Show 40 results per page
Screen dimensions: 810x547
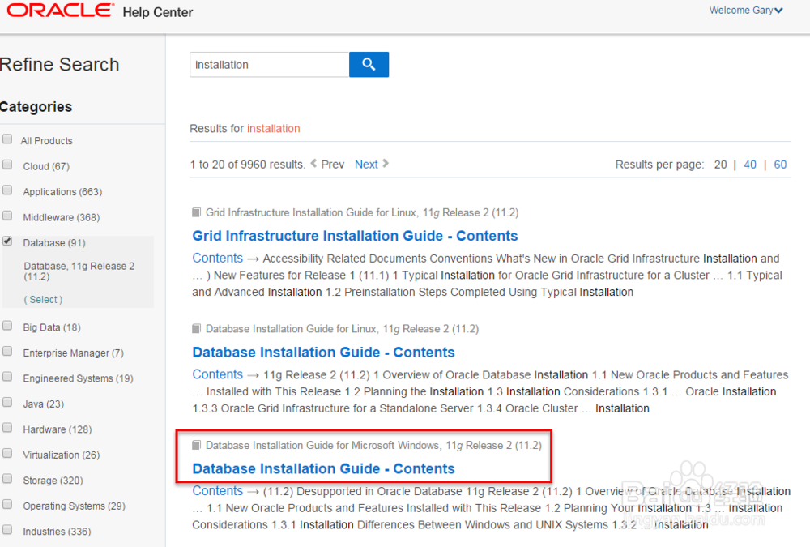pos(750,165)
